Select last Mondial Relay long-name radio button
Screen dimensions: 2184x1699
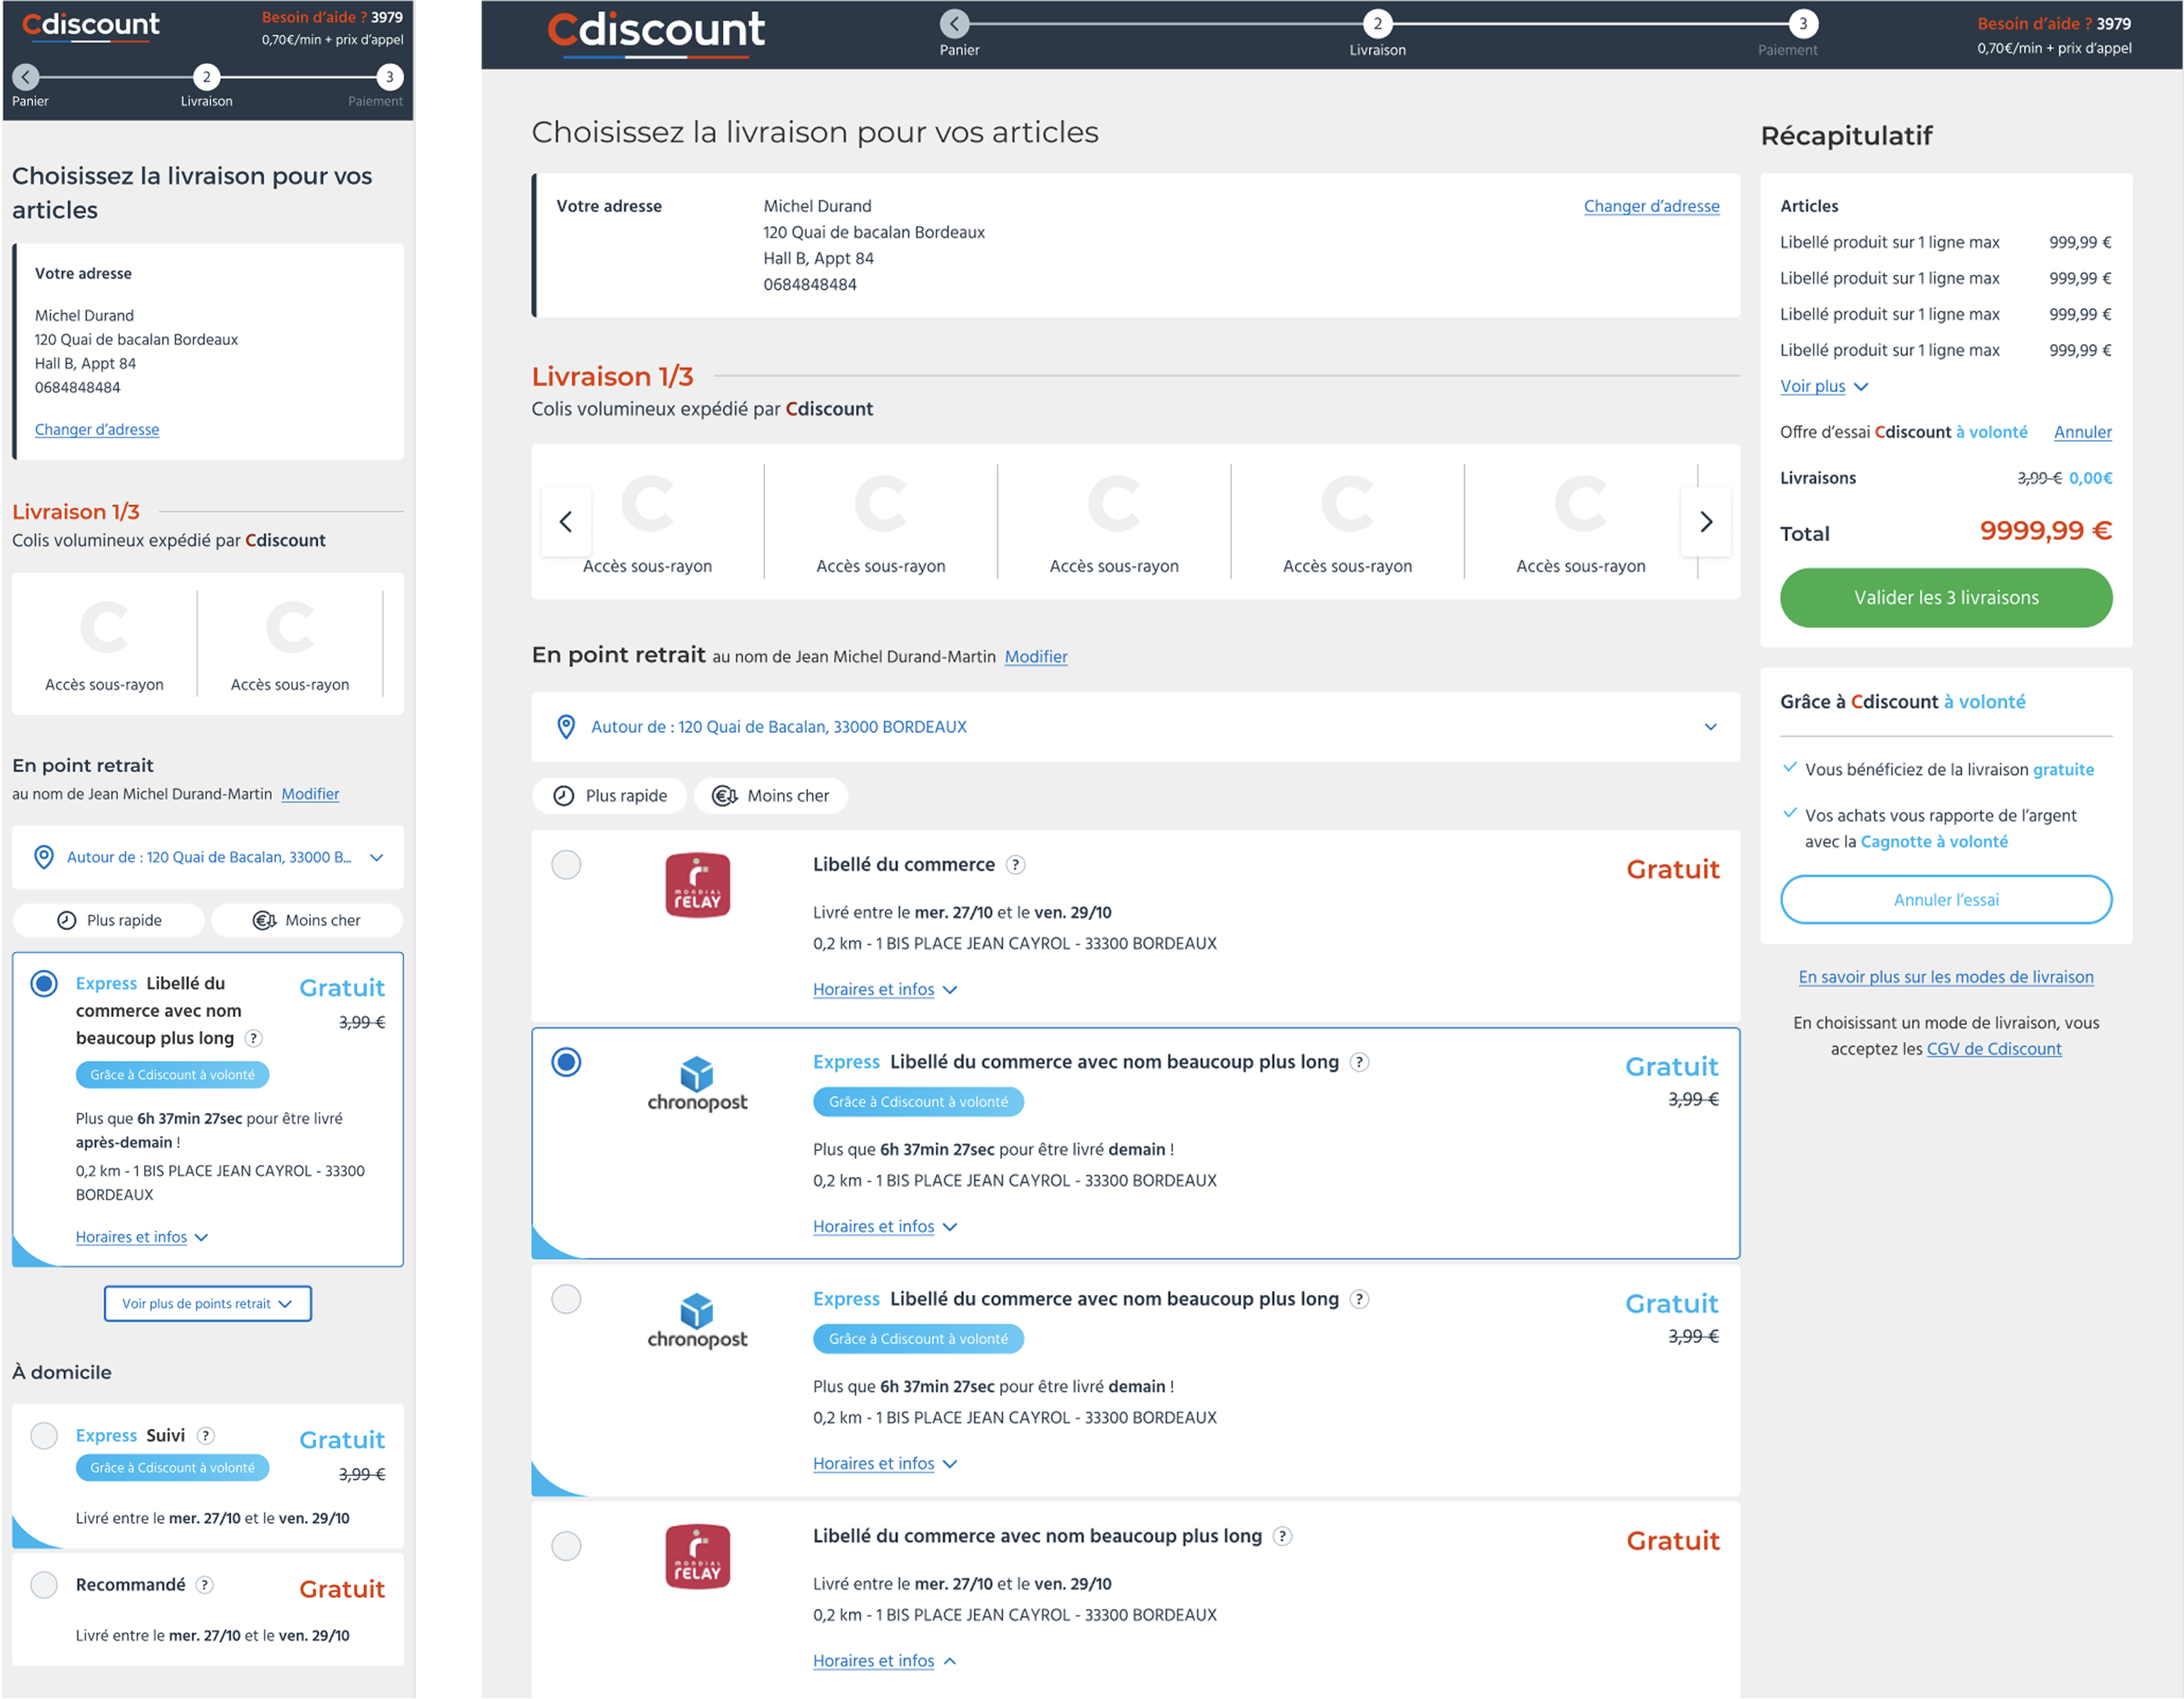tap(567, 1547)
